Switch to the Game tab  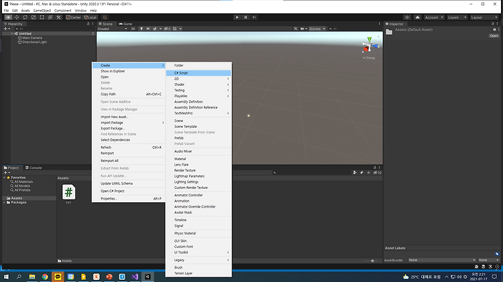click(125, 23)
